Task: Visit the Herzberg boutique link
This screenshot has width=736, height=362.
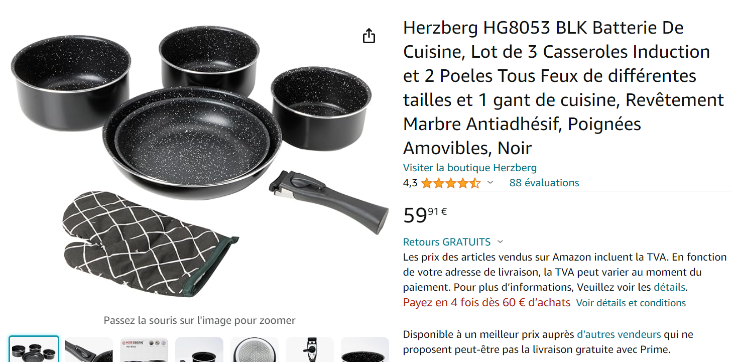Action: pyautogui.click(x=470, y=168)
